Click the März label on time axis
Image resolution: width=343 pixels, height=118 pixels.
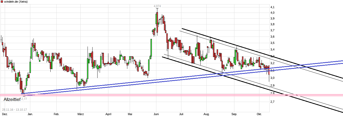click(81, 114)
